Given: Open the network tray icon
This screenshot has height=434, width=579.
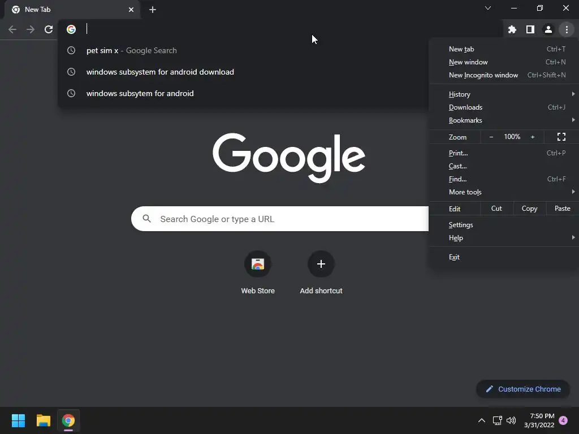Looking at the screenshot, I should point(497,420).
